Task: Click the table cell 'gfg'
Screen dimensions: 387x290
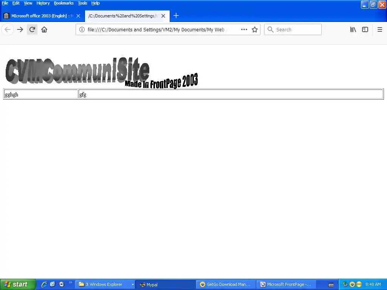Action: tap(231, 94)
